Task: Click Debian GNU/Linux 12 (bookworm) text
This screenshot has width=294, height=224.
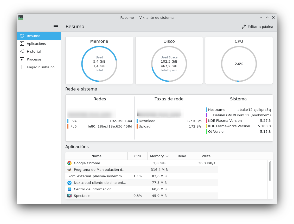Action: tap(242, 115)
